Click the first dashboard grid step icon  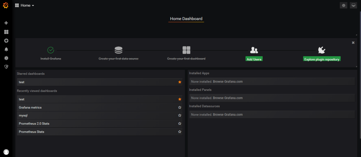(186, 50)
